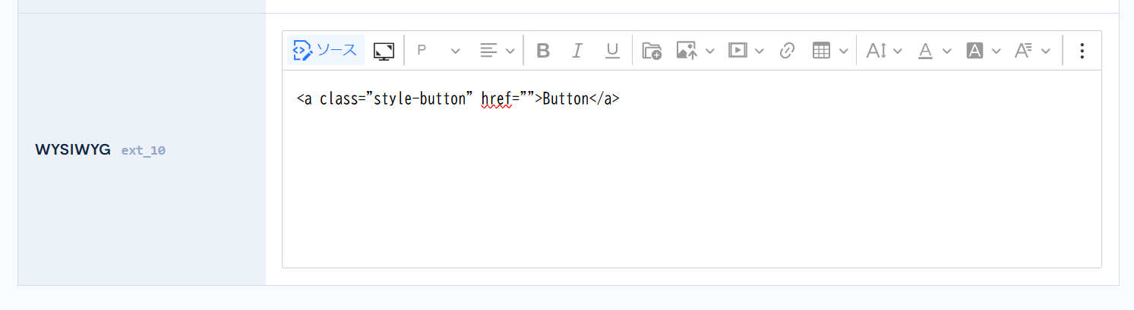Open the text style font family tool
This screenshot has width=1134, height=310.
tap(1023, 51)
